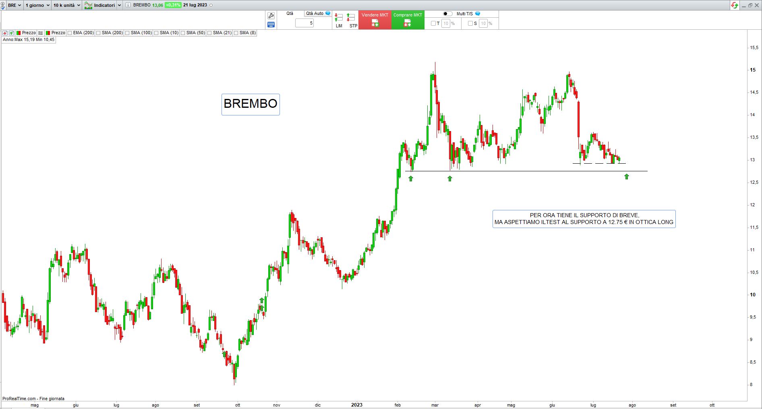The height and width of the screenshot is (409, 762).
Task: Change the 1 giorno timeframe dropdown
Action: coord(37,5)
